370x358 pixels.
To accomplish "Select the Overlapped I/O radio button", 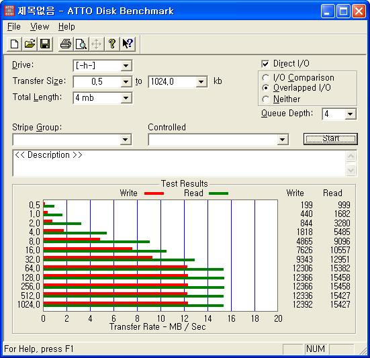I will [x=265, y=88].
